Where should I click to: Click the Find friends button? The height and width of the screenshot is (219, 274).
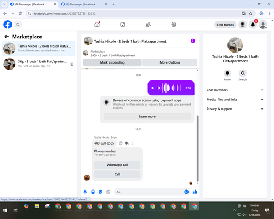tap(225, 25)
